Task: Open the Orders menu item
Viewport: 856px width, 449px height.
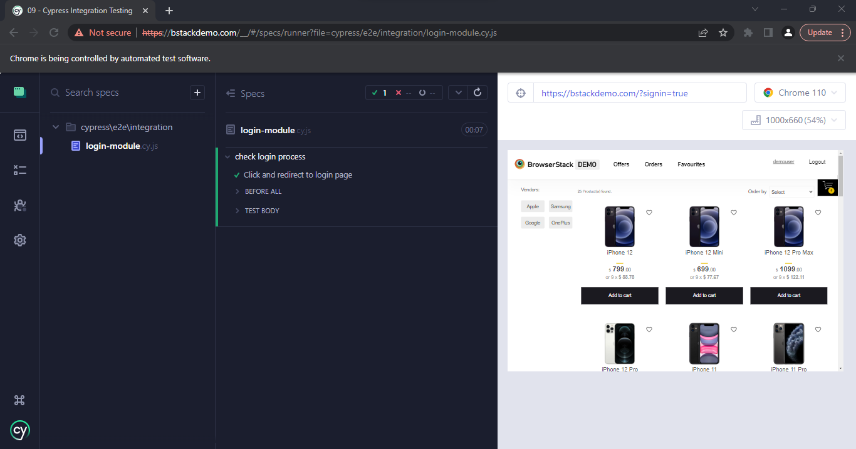Action: 654,164
